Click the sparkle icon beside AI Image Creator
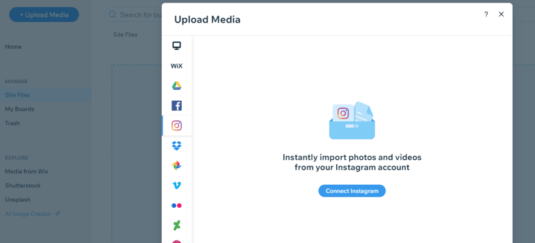 (x=58, y=214)
